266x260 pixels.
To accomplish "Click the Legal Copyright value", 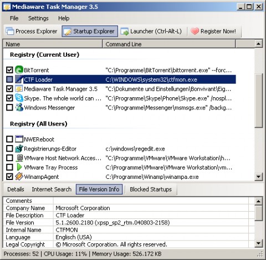I will pos(111,244).
